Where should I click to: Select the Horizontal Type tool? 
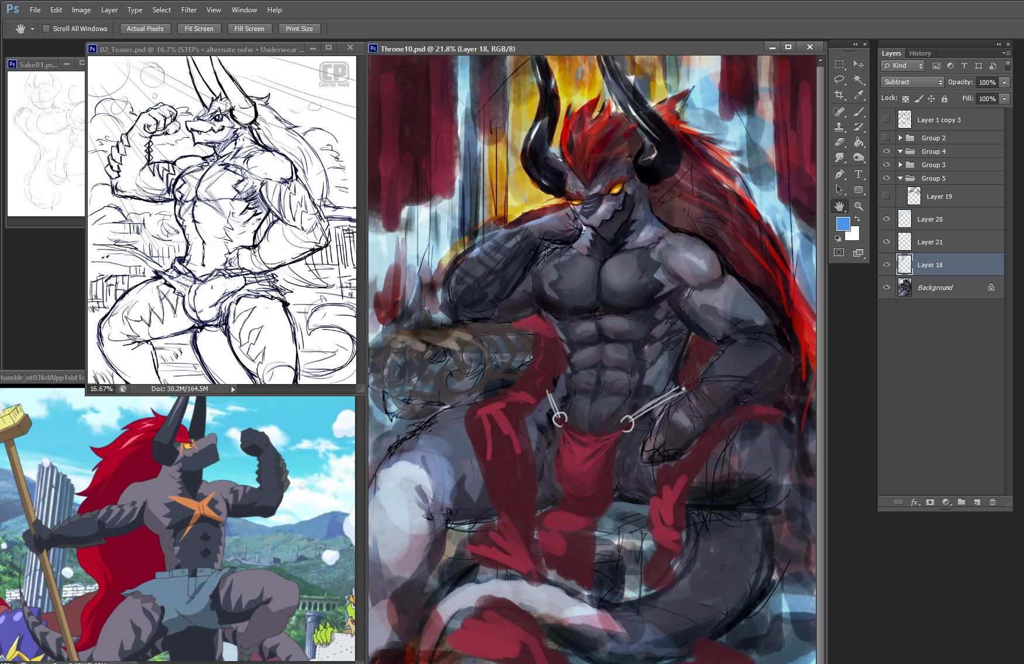(858, 174)
